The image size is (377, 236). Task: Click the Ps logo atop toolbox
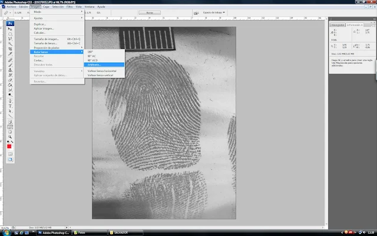pos(10,24)
